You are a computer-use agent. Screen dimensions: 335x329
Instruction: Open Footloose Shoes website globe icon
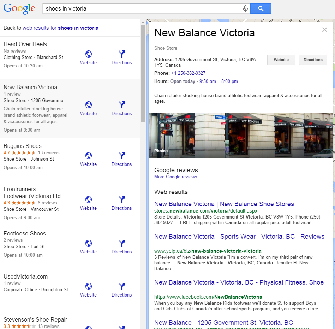click(x=88, y=244)
